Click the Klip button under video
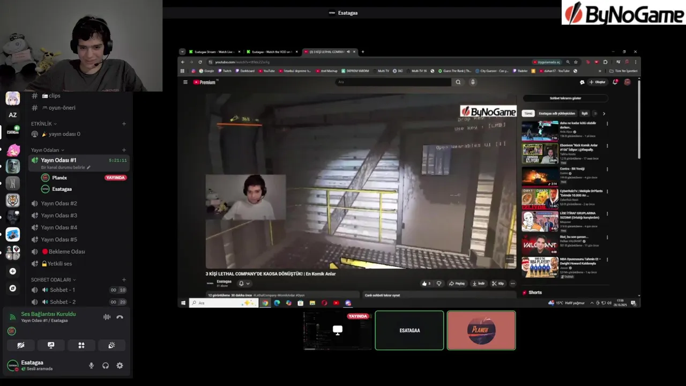The image size is (686, 386). click(x=498, y=284)
